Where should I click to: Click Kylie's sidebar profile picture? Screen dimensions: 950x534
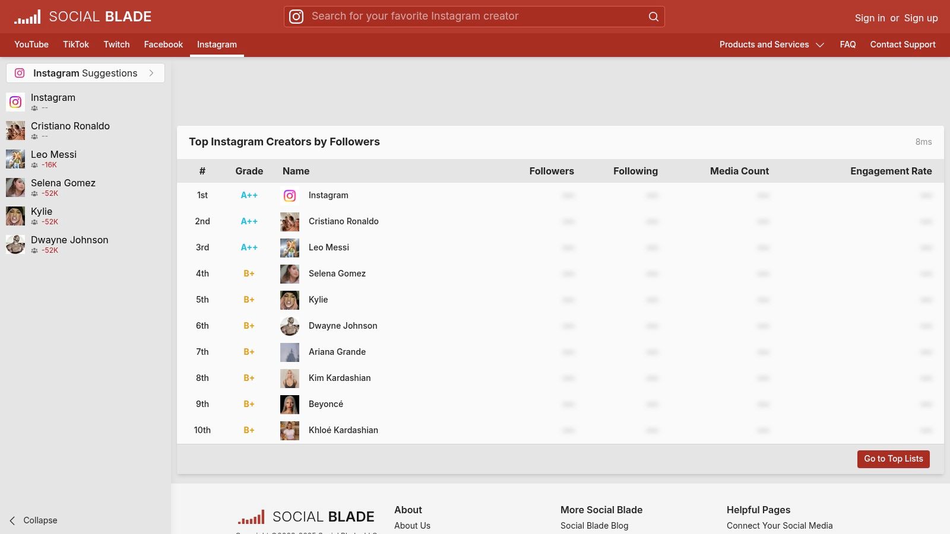coord(15,216)
